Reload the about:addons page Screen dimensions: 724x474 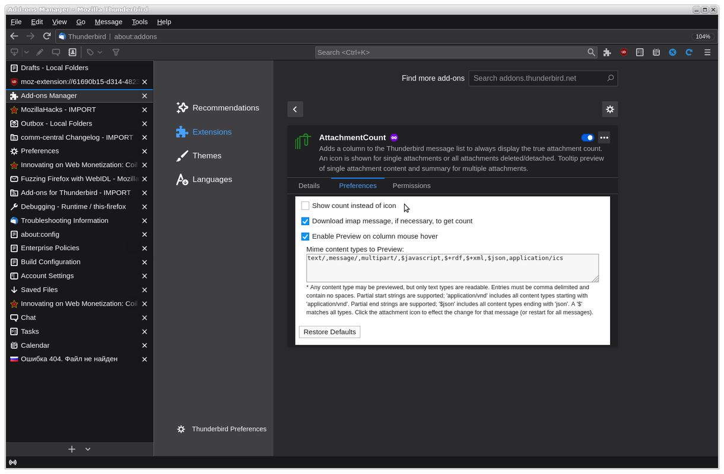click(47, 36)
